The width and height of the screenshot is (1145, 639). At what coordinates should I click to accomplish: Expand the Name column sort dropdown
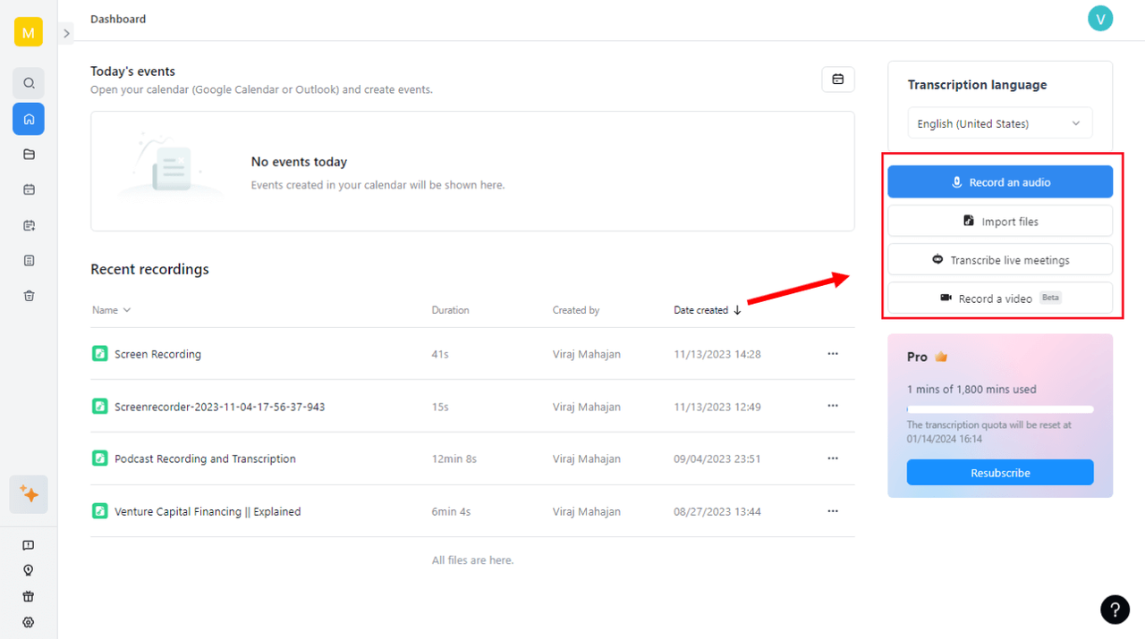point(112,310)
